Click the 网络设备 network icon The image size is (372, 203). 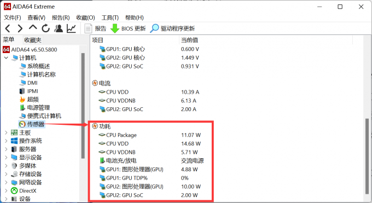point(14,182)
